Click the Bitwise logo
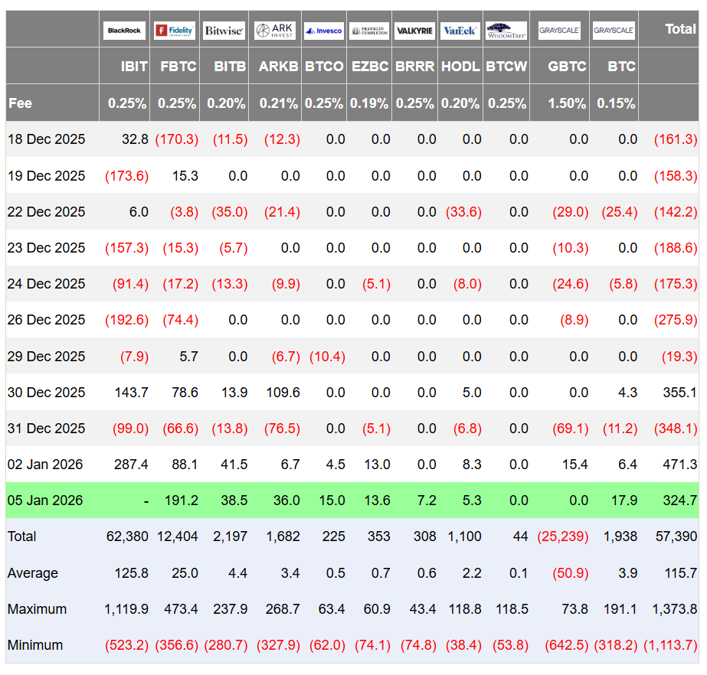 pos(224,30)
